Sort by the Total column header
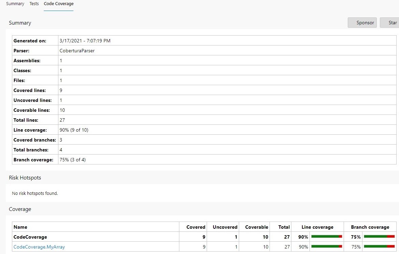Image resolution: width=399 pixels, height=254 pixels. 284,227
